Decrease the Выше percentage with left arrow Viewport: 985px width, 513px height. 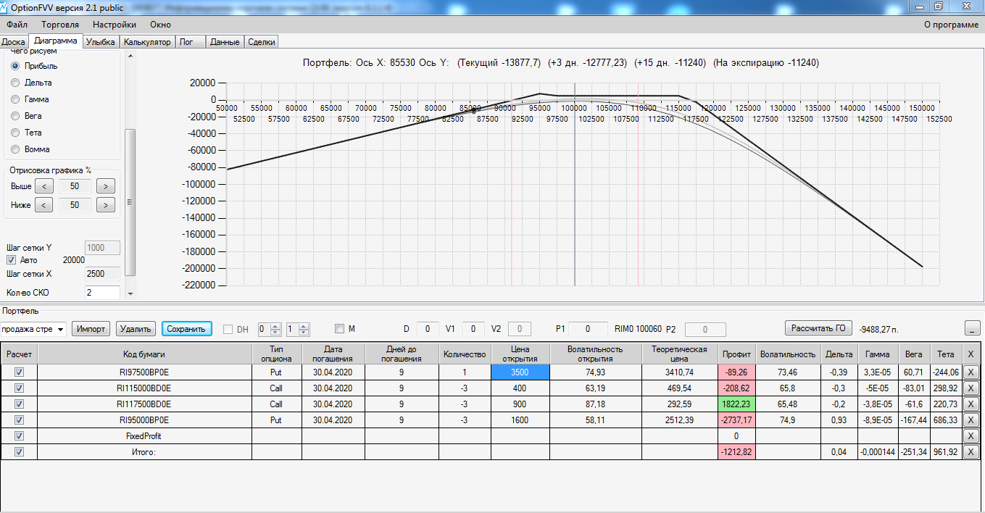click(x=43, y=186)
